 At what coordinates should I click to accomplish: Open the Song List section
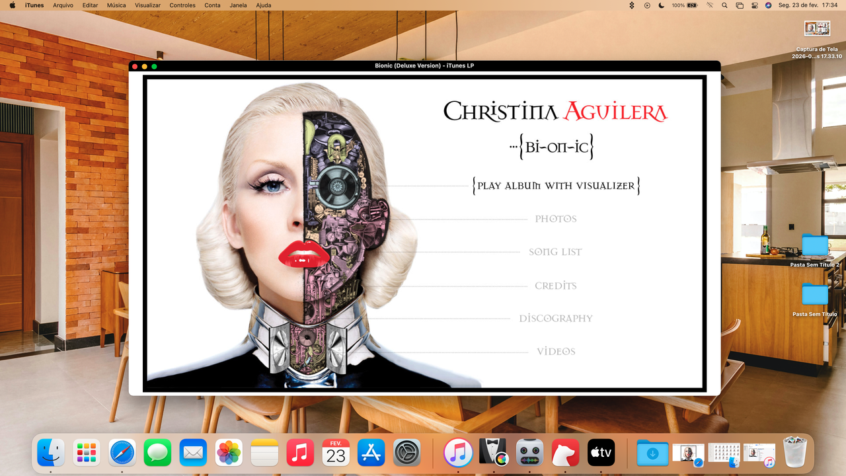pos(555,252)
